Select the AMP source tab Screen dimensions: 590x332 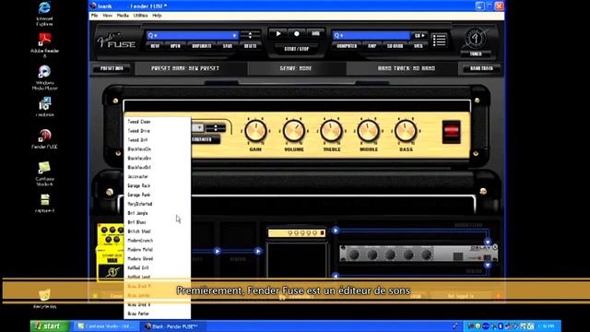pos(372,46)
